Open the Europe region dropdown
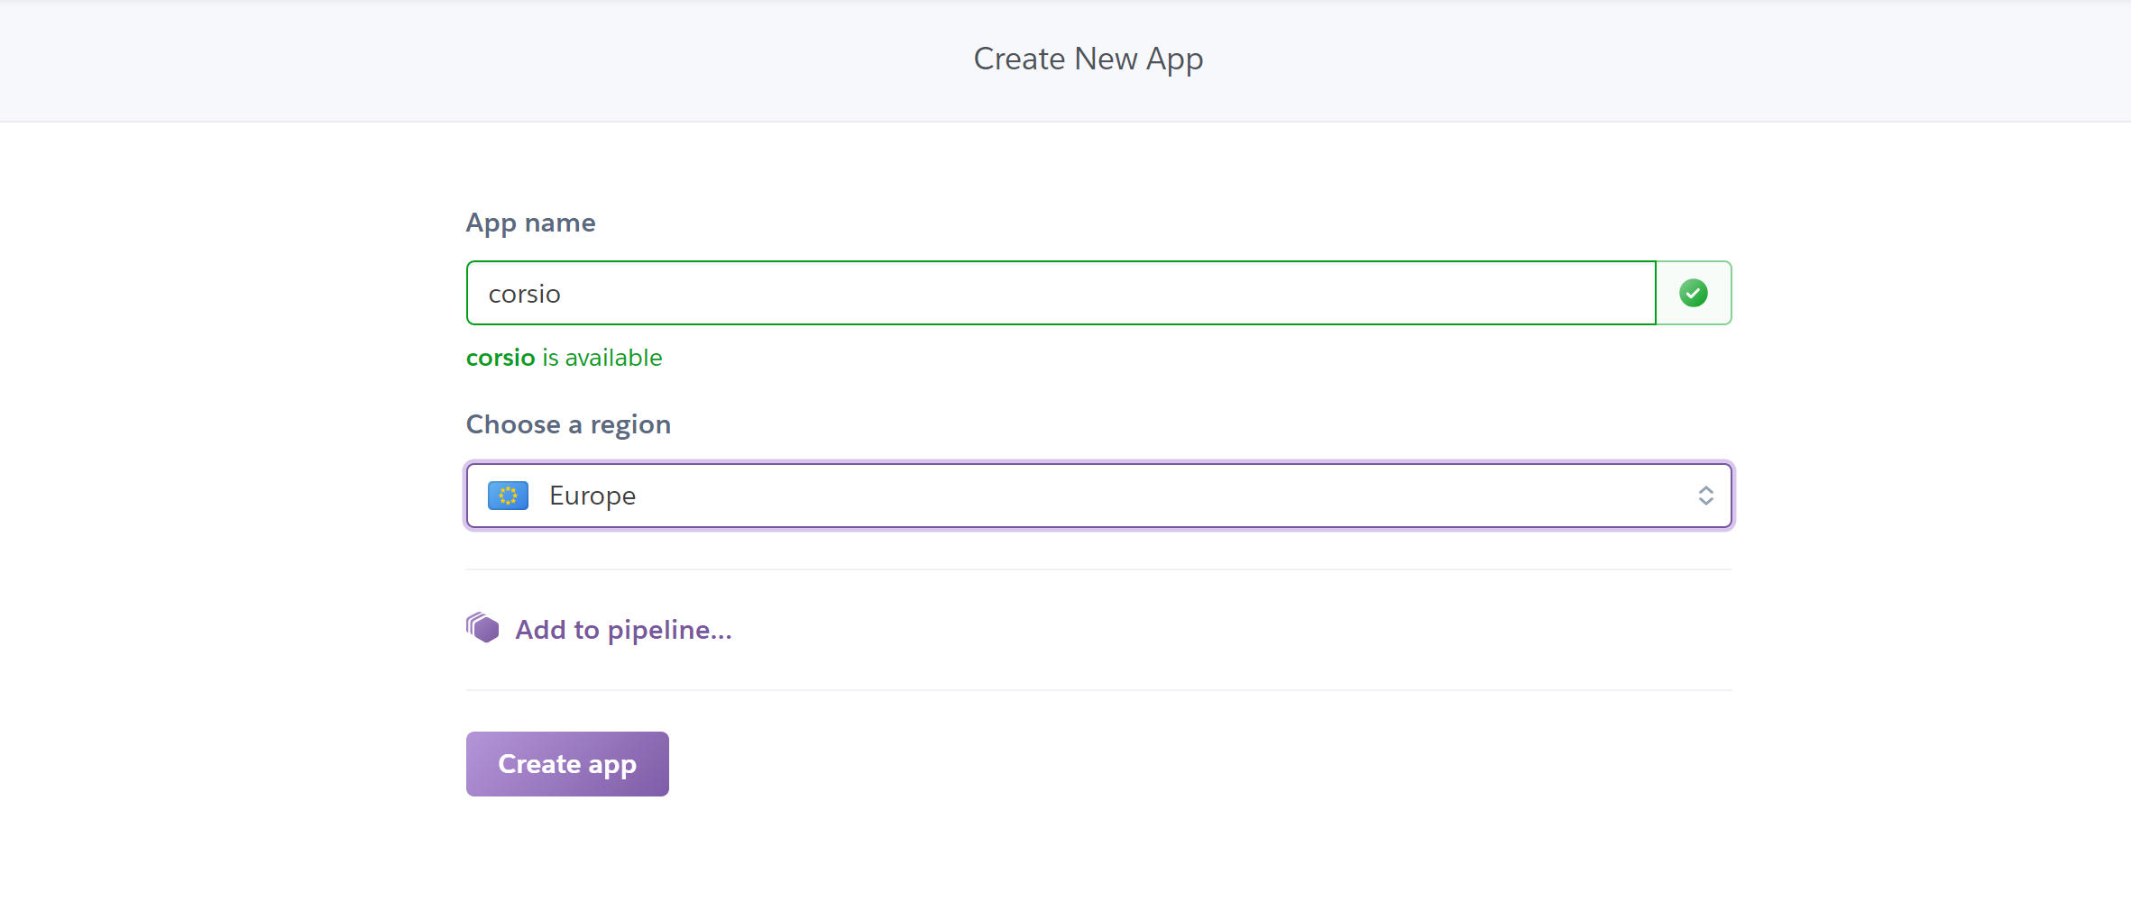 [x=1097, y=496]
